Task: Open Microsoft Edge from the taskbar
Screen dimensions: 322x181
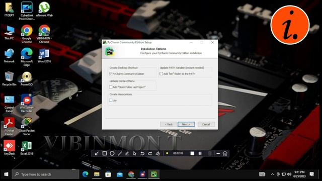Action: tap(85, 174)
